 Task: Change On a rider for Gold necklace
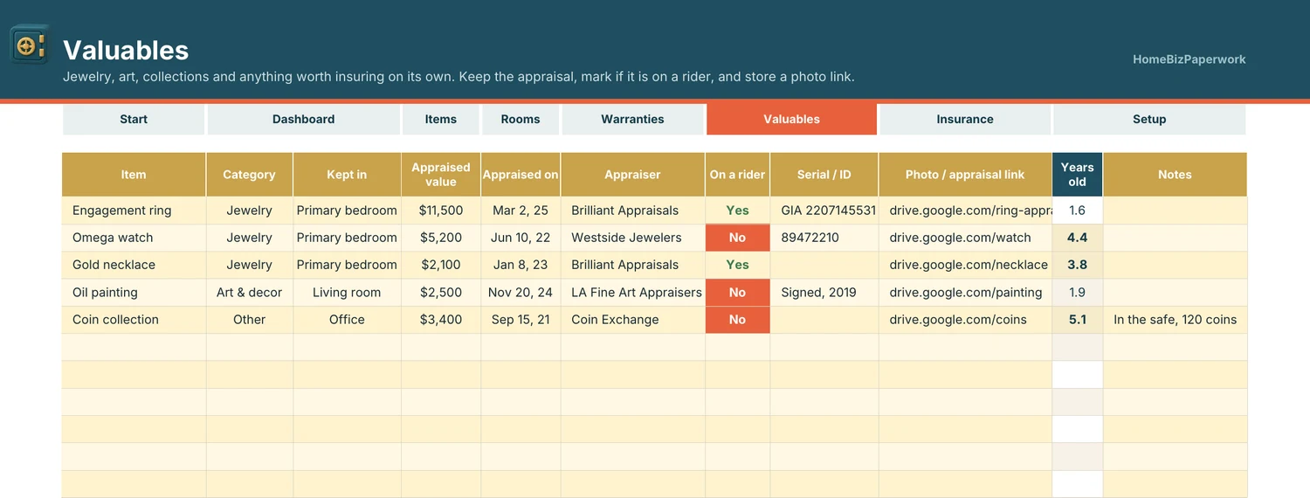point(737,265)
